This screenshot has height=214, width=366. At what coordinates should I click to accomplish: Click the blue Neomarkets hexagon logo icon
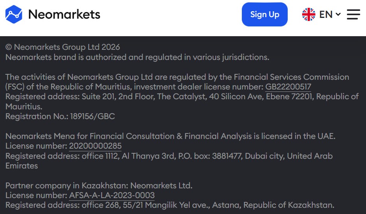(x=14, y=14)
